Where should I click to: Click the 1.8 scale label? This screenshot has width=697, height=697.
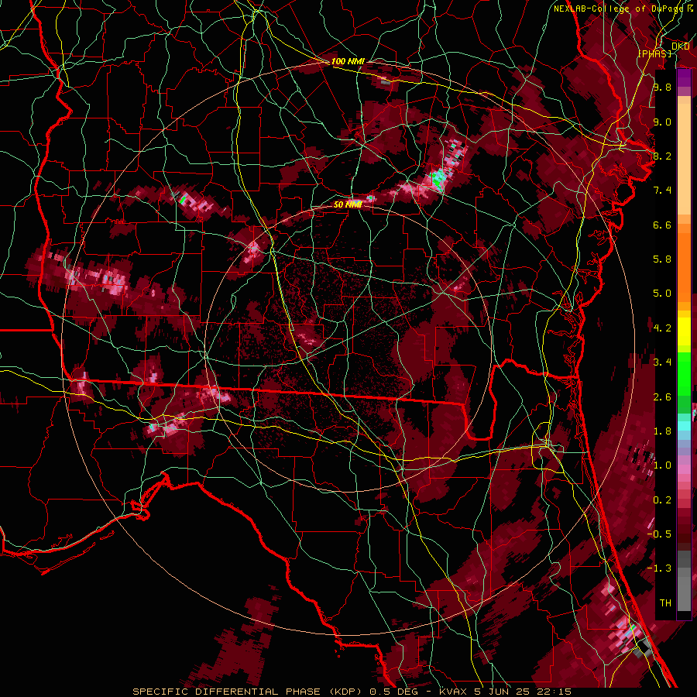click(x=662, y=431)
